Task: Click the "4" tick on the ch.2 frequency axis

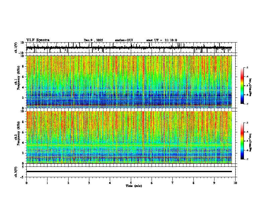Action: tap(23, 143)
